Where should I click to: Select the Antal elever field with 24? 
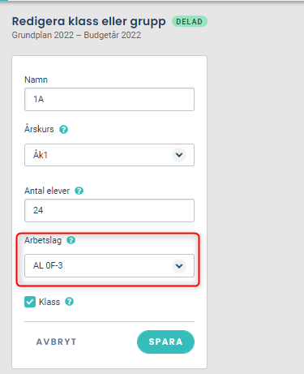click(109, 210)
